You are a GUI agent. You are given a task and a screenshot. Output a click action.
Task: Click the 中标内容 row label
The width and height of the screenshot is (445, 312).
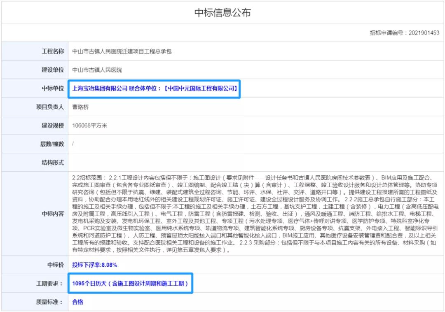[x=53, y=214]
